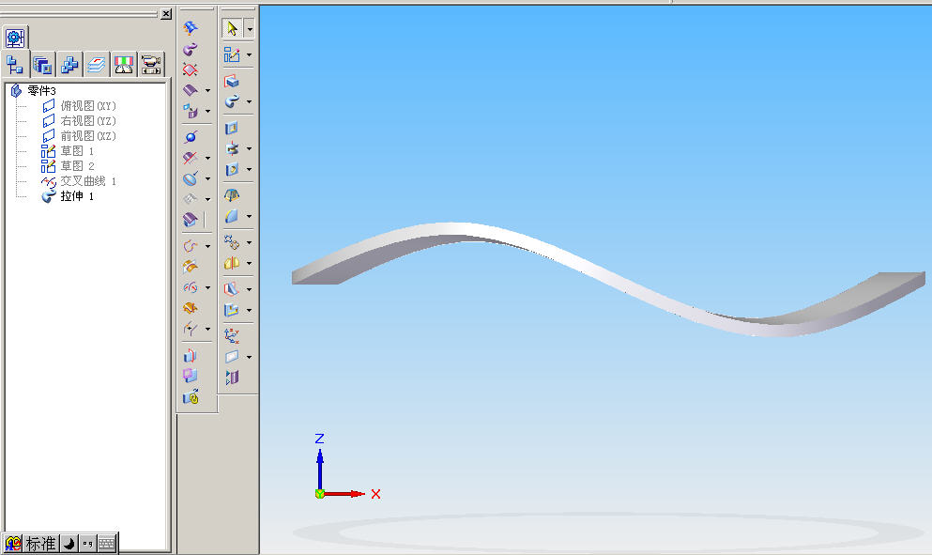The image size is (932, 555).
Task: Pick the purple Swept Surface tool
Action: click(x=191, y=49)
